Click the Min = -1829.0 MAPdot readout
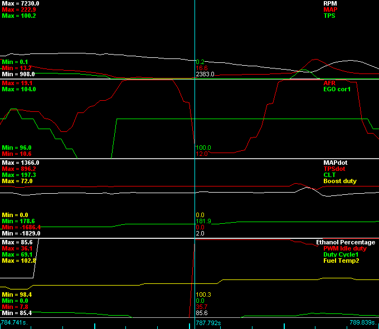Viewport: 379px width, 329px height. click(x=21, y=233)
